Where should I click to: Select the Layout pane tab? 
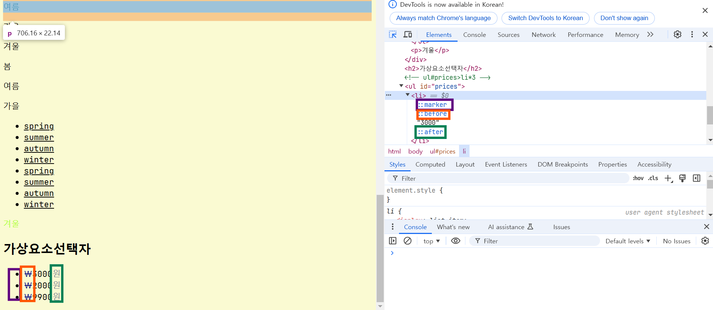point(465,164)
